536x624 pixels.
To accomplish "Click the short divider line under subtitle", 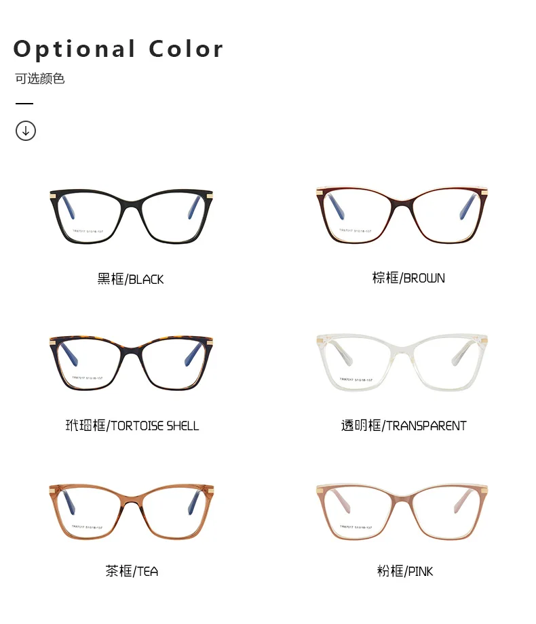I will point(24,104).
